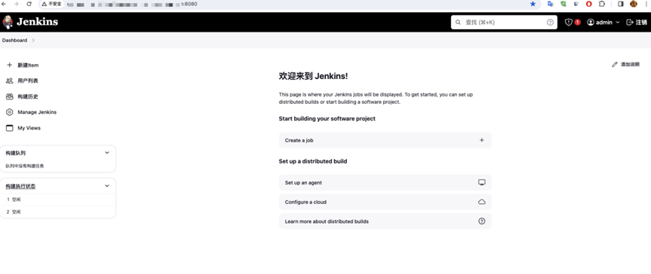This screenshot has width=651, height=274.
Task: Open the extensions puzzle icon
Action: (602, 4)
